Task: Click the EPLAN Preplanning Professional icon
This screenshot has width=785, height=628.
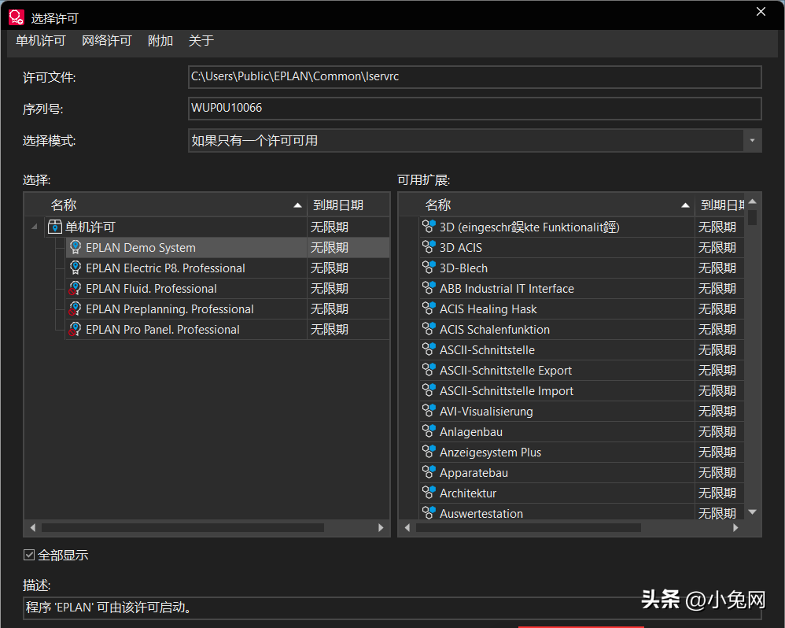Action: tap(76, 308)
